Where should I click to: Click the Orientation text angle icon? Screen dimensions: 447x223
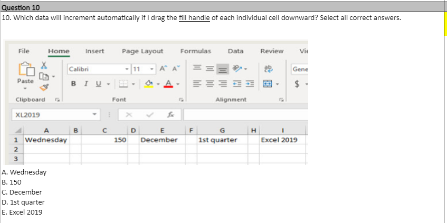[x=236, y=69]
